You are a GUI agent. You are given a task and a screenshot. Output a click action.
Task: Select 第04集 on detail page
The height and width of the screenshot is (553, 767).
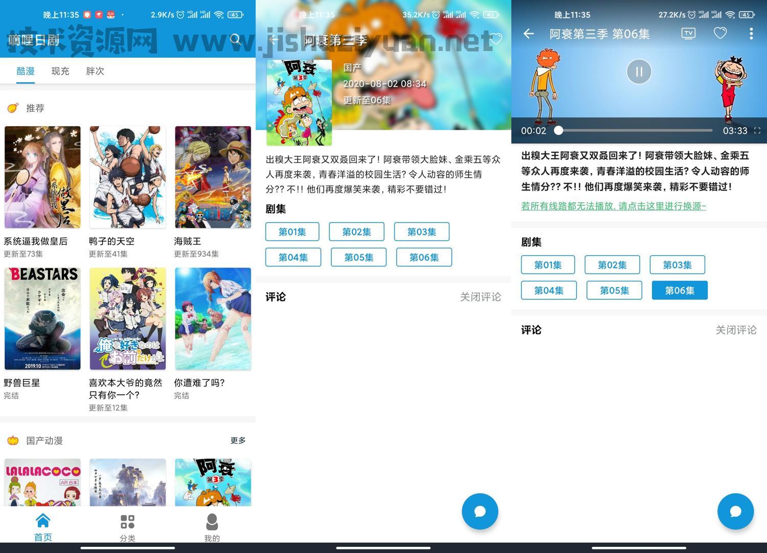pos(293,257)
